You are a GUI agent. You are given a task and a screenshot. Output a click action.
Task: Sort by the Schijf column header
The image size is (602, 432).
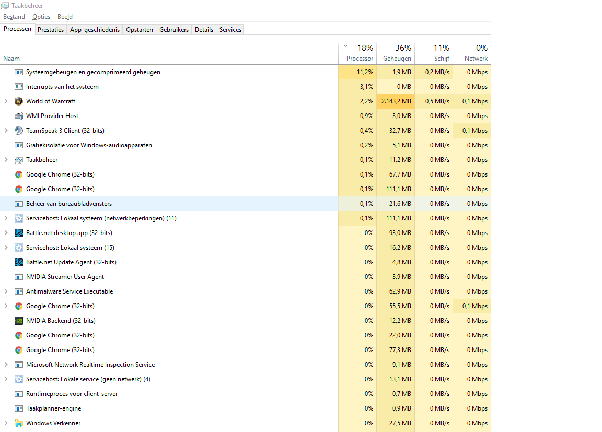[434, 53]
